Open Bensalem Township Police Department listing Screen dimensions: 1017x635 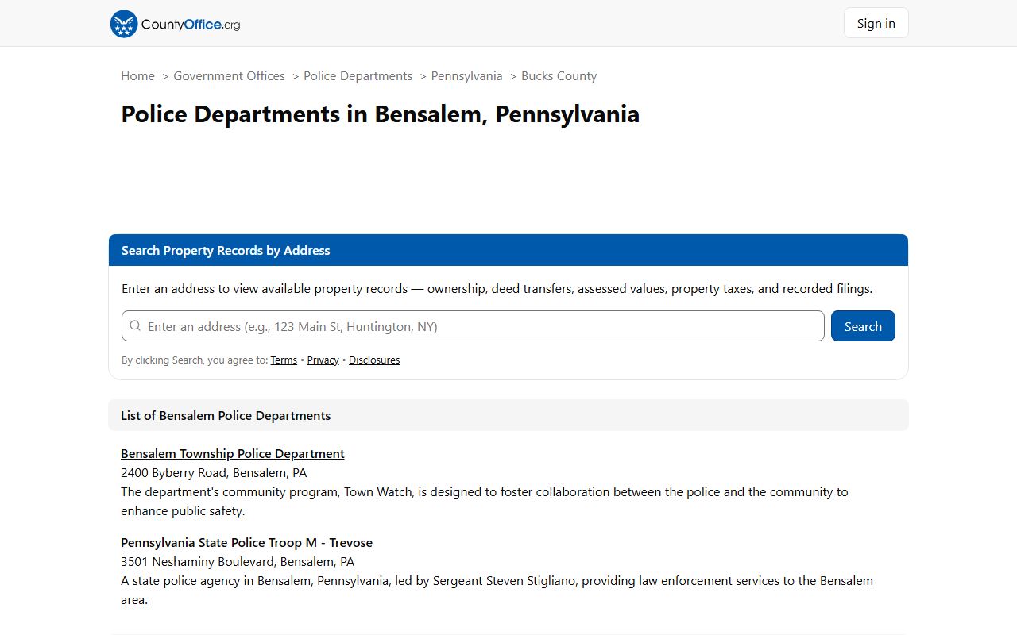click(233, 454)
